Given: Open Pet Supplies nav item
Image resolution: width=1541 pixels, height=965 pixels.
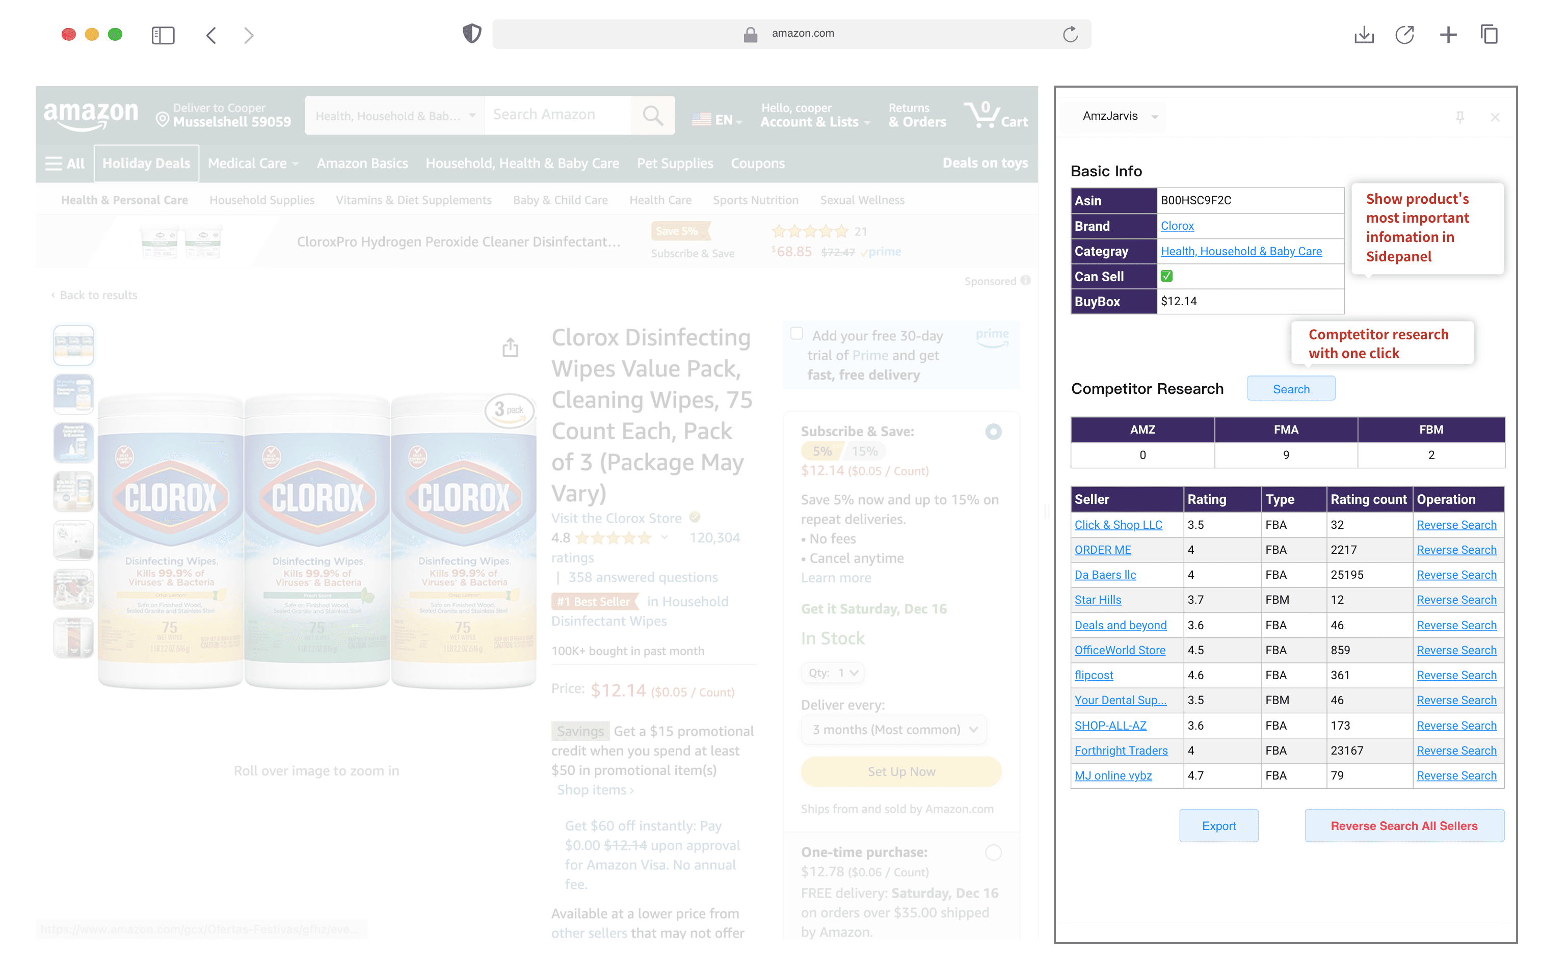Looking at the screenshot, I should point(675,164).
